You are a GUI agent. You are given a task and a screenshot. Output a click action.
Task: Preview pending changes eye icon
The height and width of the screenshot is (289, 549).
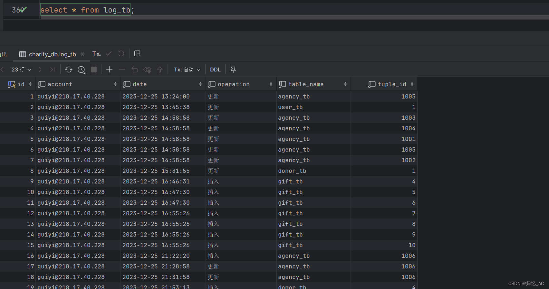click(147, 70)
